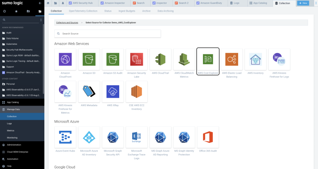
Task: Select the Azure Event Hubs source
Action: tap(65, 137)
